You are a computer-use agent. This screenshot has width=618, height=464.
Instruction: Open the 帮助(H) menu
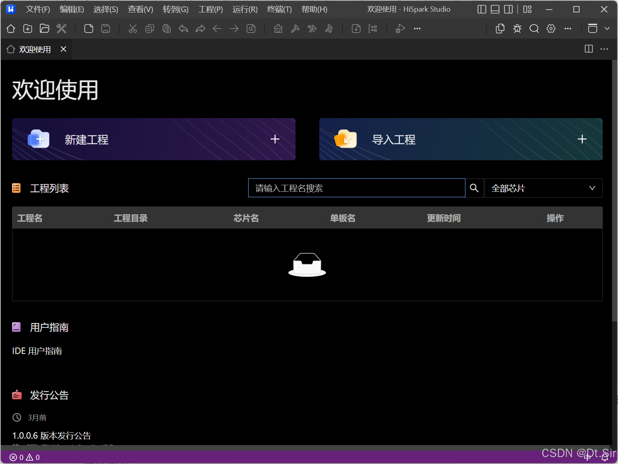[x=314, y=9]
